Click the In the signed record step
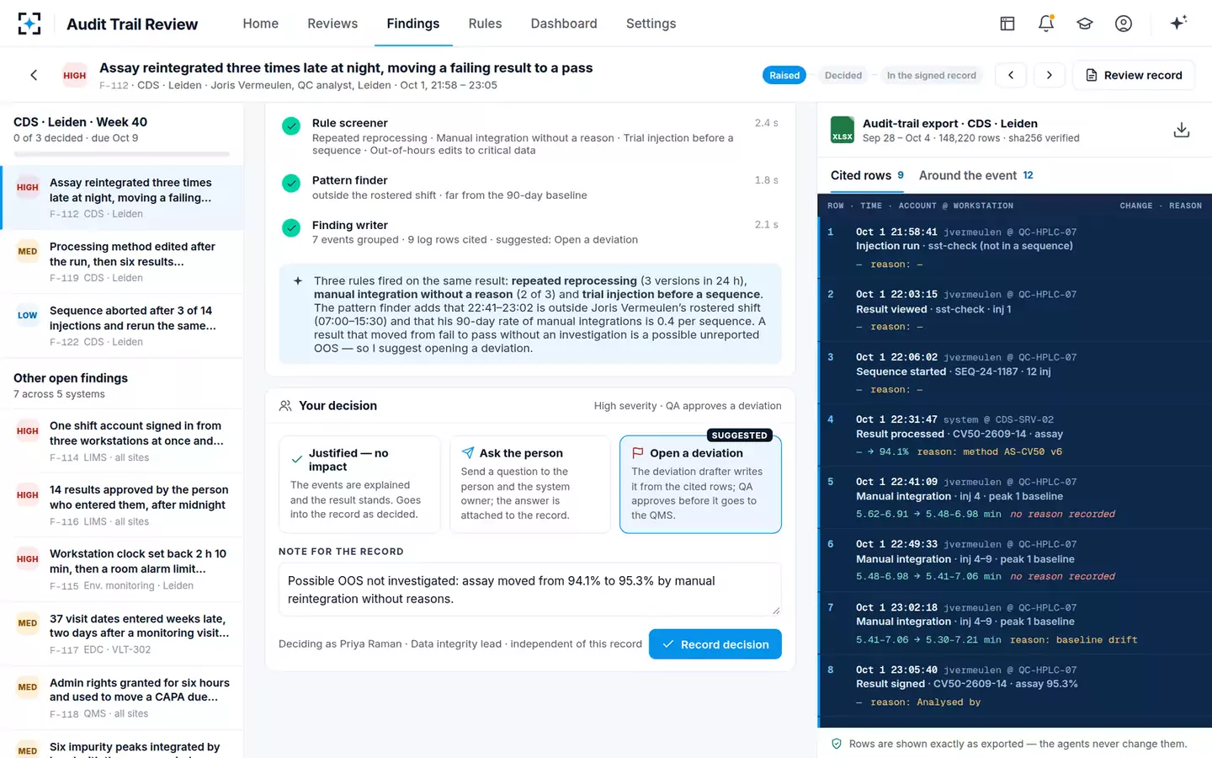1212x758 pixels. pos(931,75)
